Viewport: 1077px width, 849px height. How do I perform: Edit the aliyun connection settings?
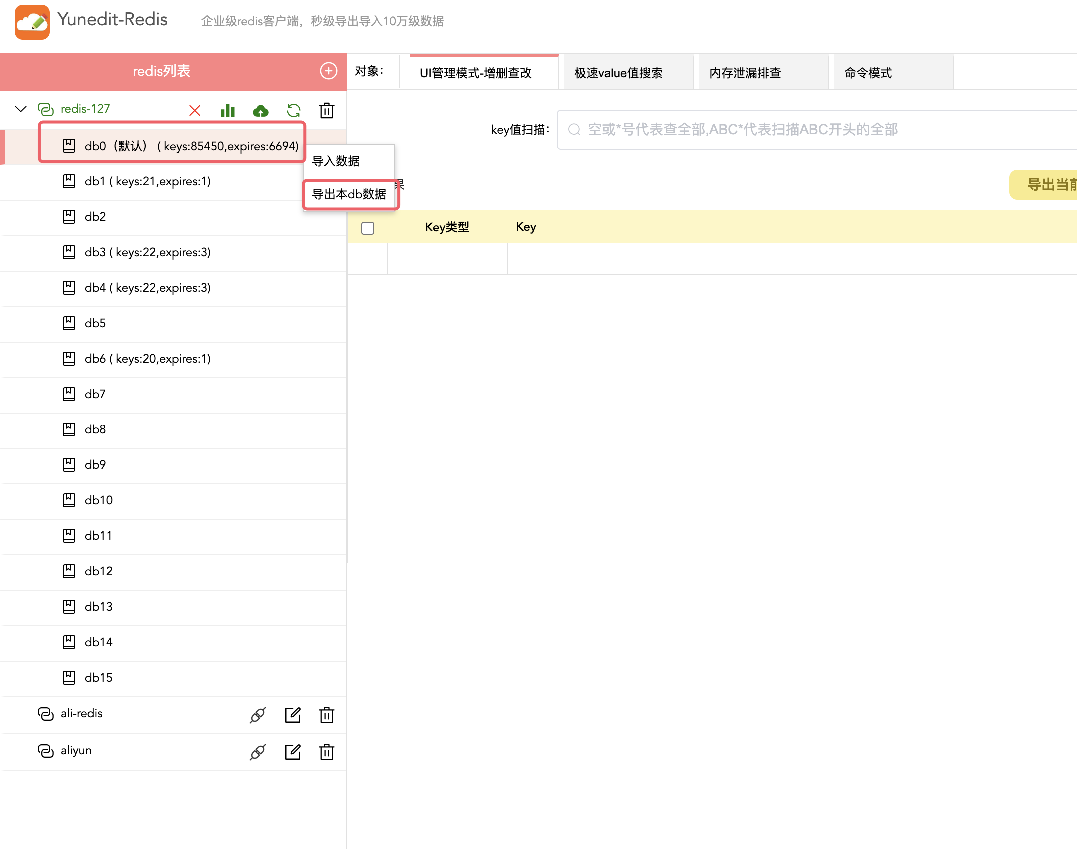(293, 752)
